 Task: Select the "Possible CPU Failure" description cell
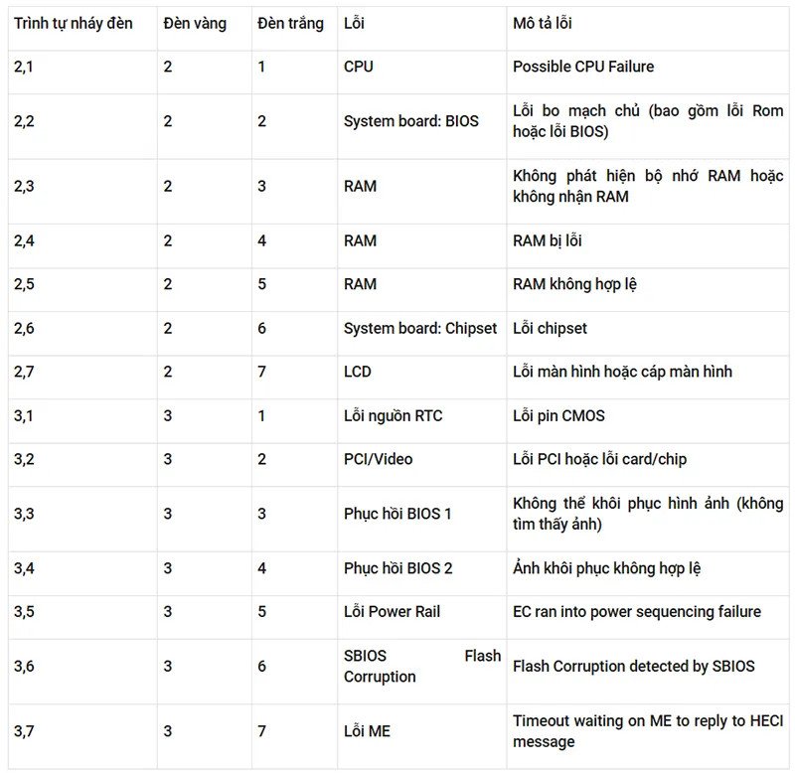tap(583, 67)
